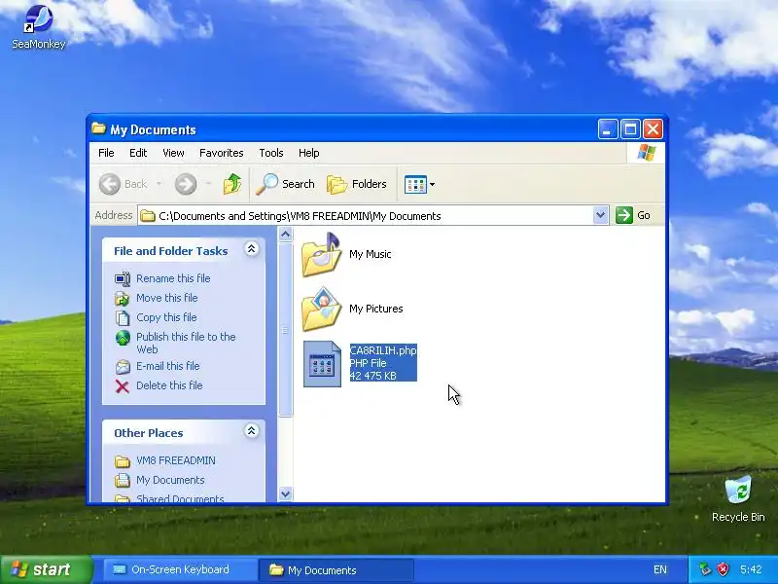The image size is (778, 584).
Task: Select the My Music folder label
Action: [x=371, y=254]
